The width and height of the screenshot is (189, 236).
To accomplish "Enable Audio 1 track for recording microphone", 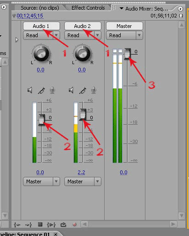I will pos(52,90).
